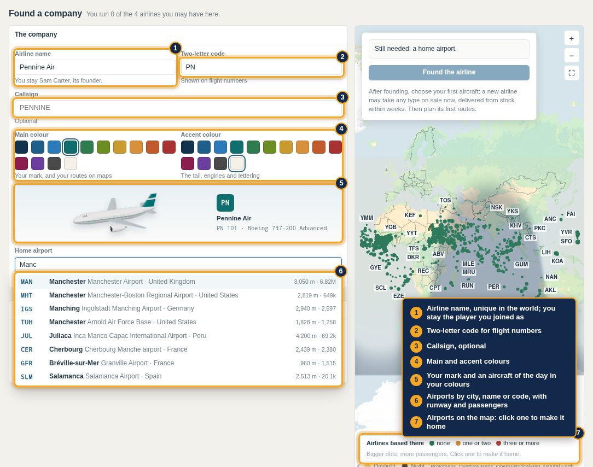Set accent colour to green
The height and width of the screenshot is (467, 593).
[253, 147]
